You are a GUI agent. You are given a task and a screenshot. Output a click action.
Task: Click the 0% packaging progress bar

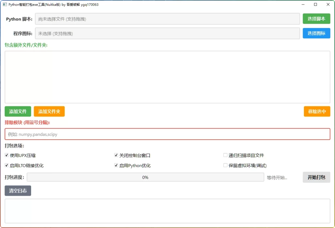pyautogui.click(x=146, y=177)
